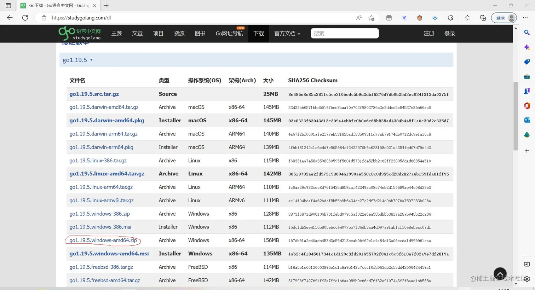The image size is (535, 290).
Task: Close the Go下载 browser tab
Action: point(94,6)
